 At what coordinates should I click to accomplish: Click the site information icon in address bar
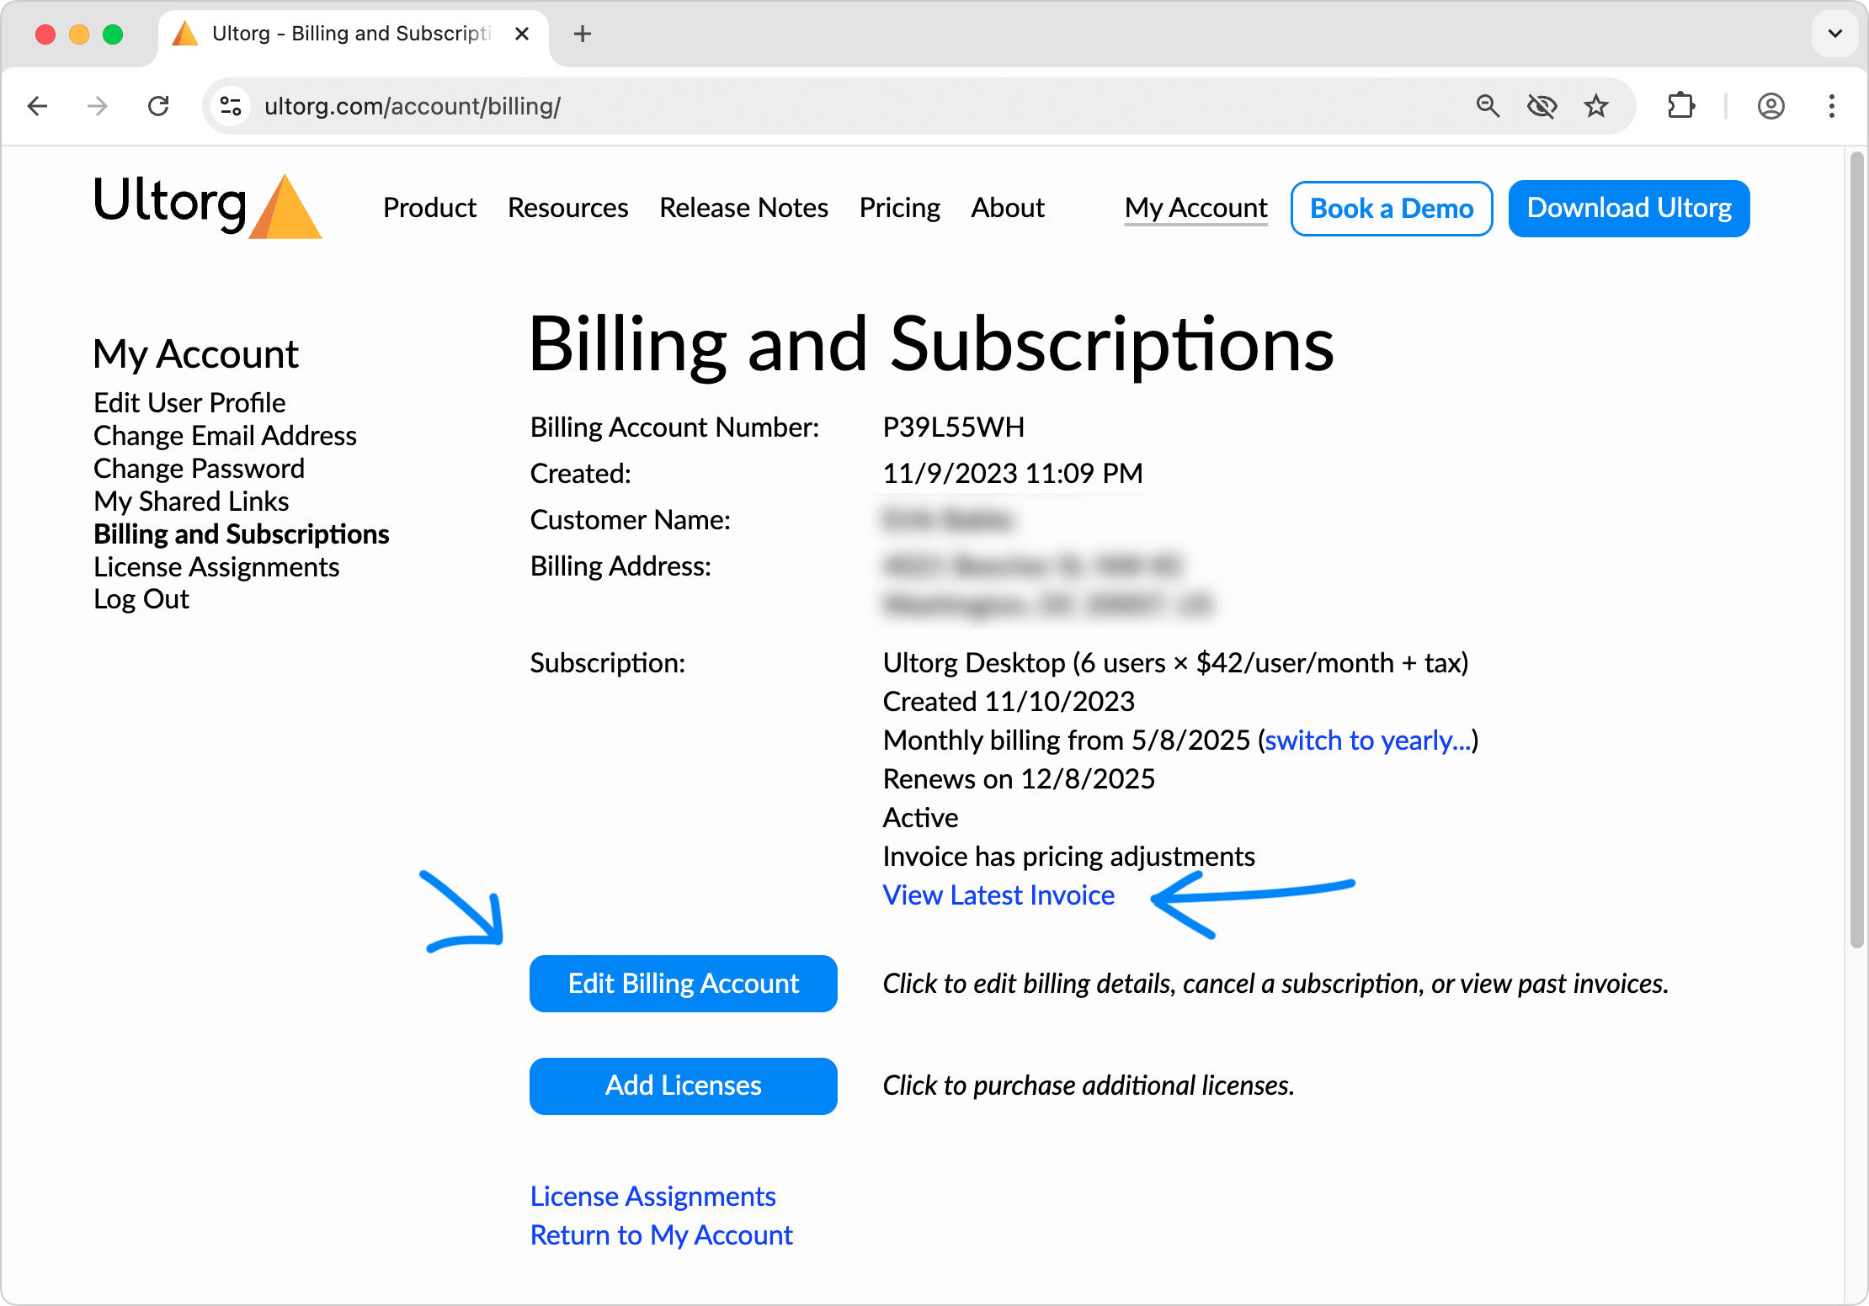click(229, 106)
